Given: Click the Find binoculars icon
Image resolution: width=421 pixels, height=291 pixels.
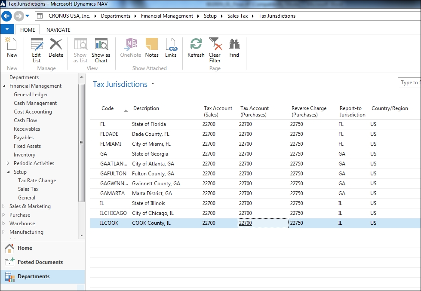Looking at the screenshot, I should click(x=234, y=48).
